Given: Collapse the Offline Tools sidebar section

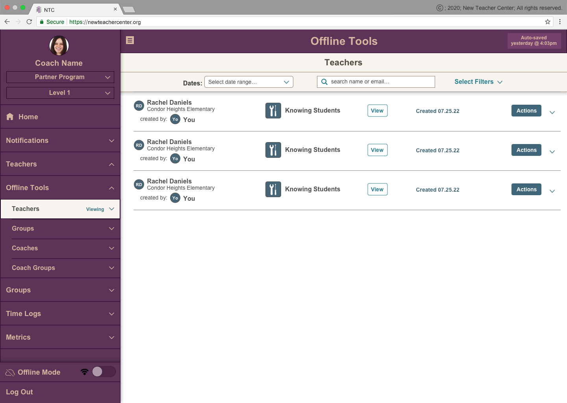Looking at the screenshot, I should point(60,188).
